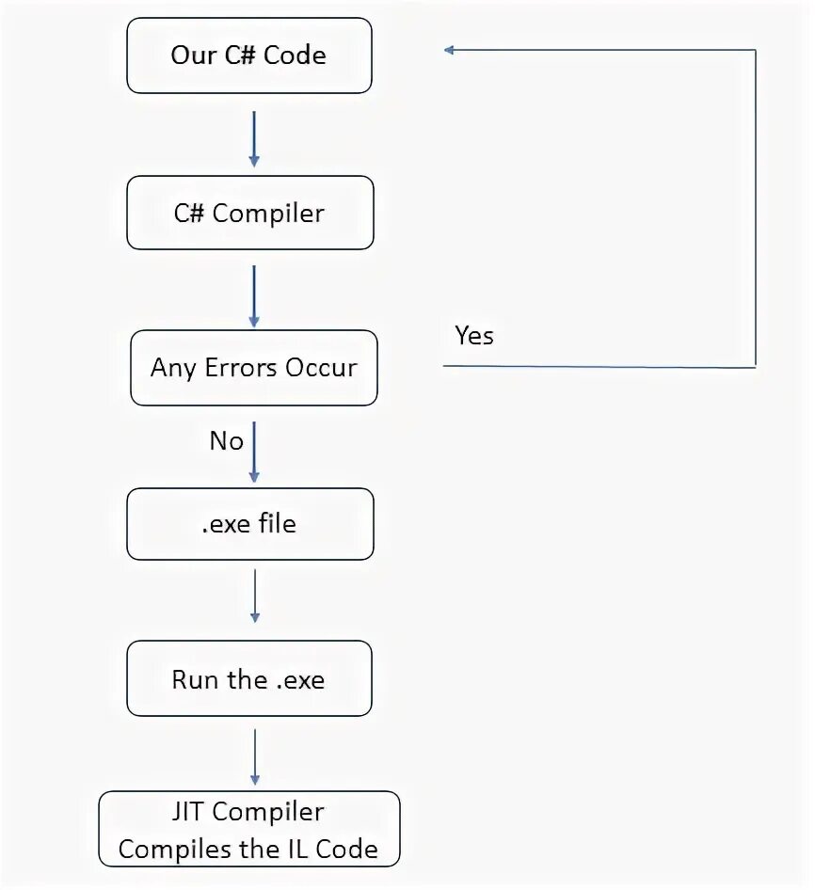The height and width of the screenshot is (890, 815).
Task: Click the horizontal line under the Yes label
Action: tap(599, 367)
